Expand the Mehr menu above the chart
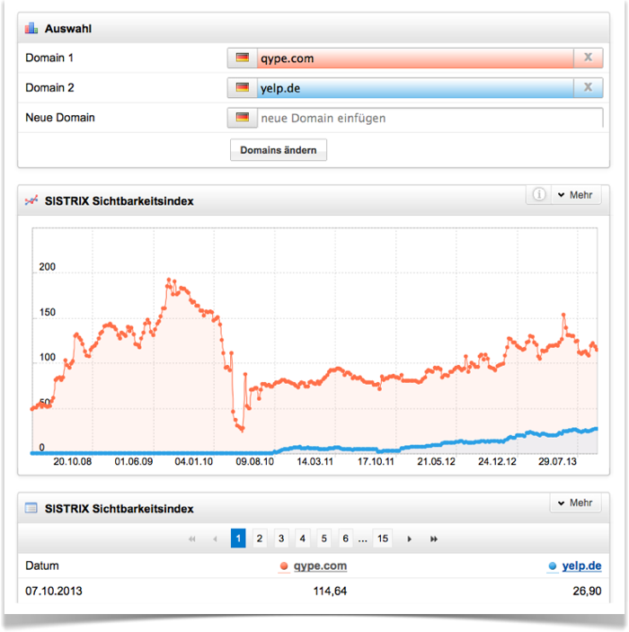This screenshot has width=629, height=632. (x=574, y=195)
